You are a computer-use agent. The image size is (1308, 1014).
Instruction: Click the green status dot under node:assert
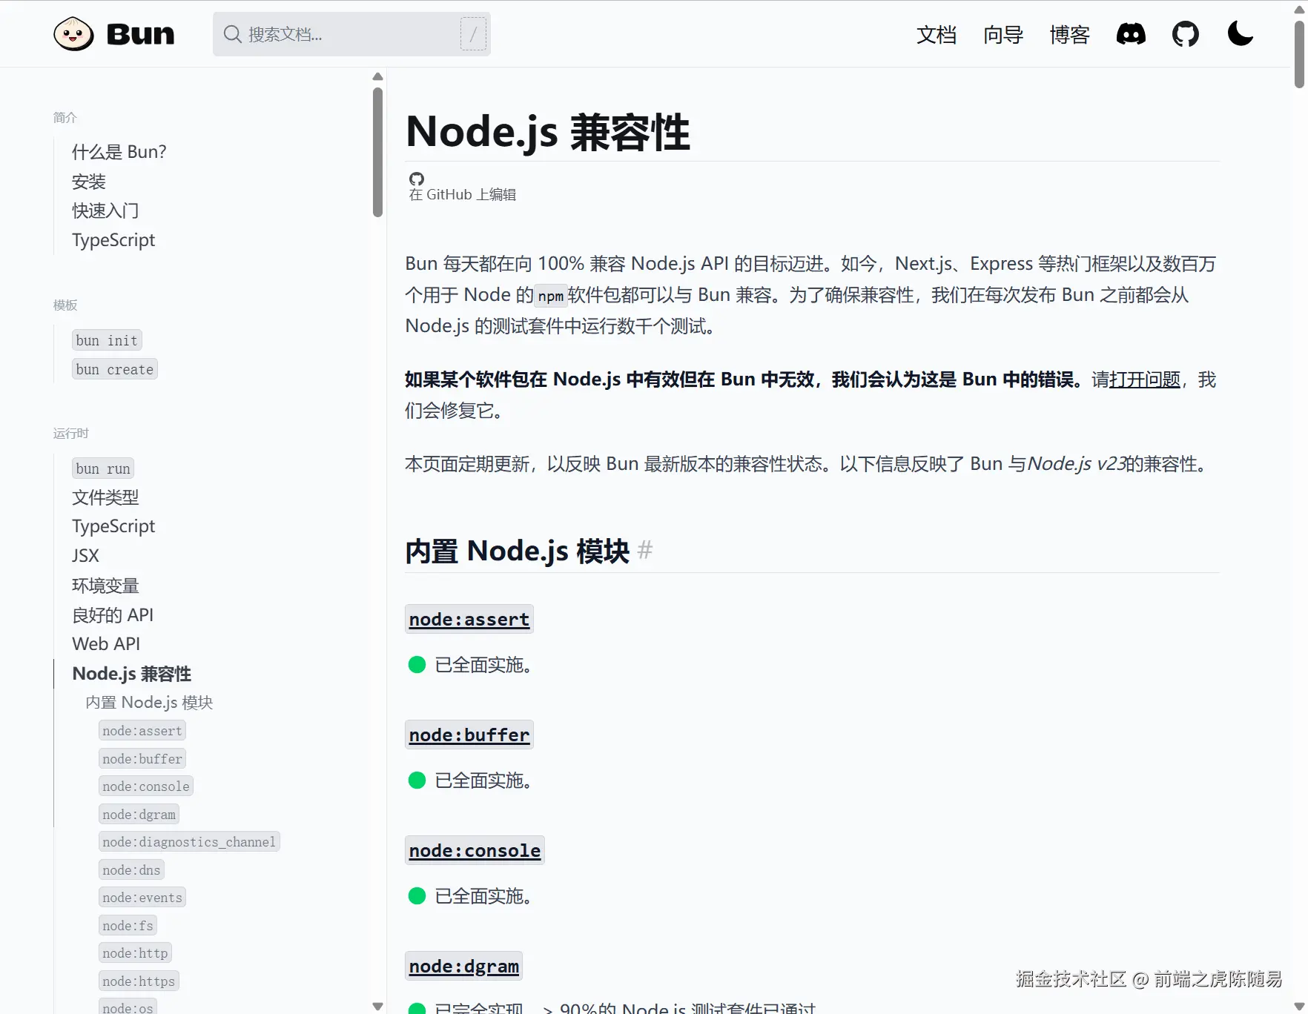[416, 665]
